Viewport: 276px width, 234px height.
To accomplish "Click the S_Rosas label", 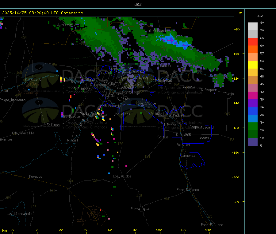I will [123, 99].
